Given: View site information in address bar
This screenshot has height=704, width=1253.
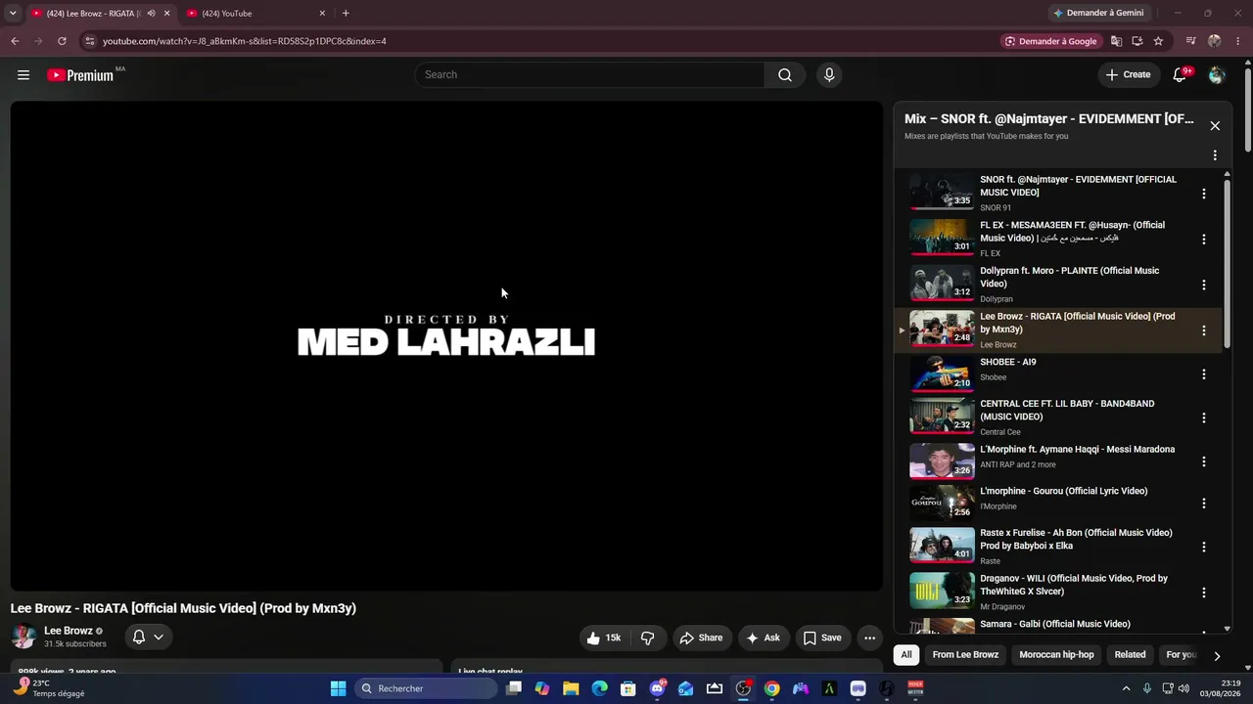Looking at the screenshot, I should click(89, 41).
